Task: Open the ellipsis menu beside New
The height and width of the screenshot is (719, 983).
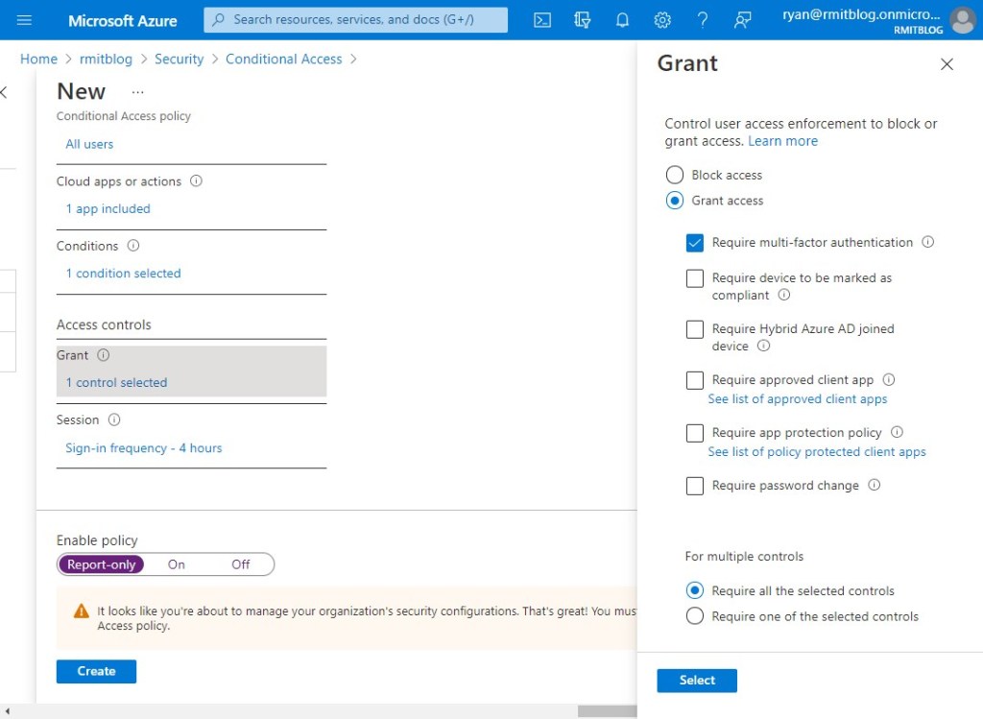Action: [138, 92]
